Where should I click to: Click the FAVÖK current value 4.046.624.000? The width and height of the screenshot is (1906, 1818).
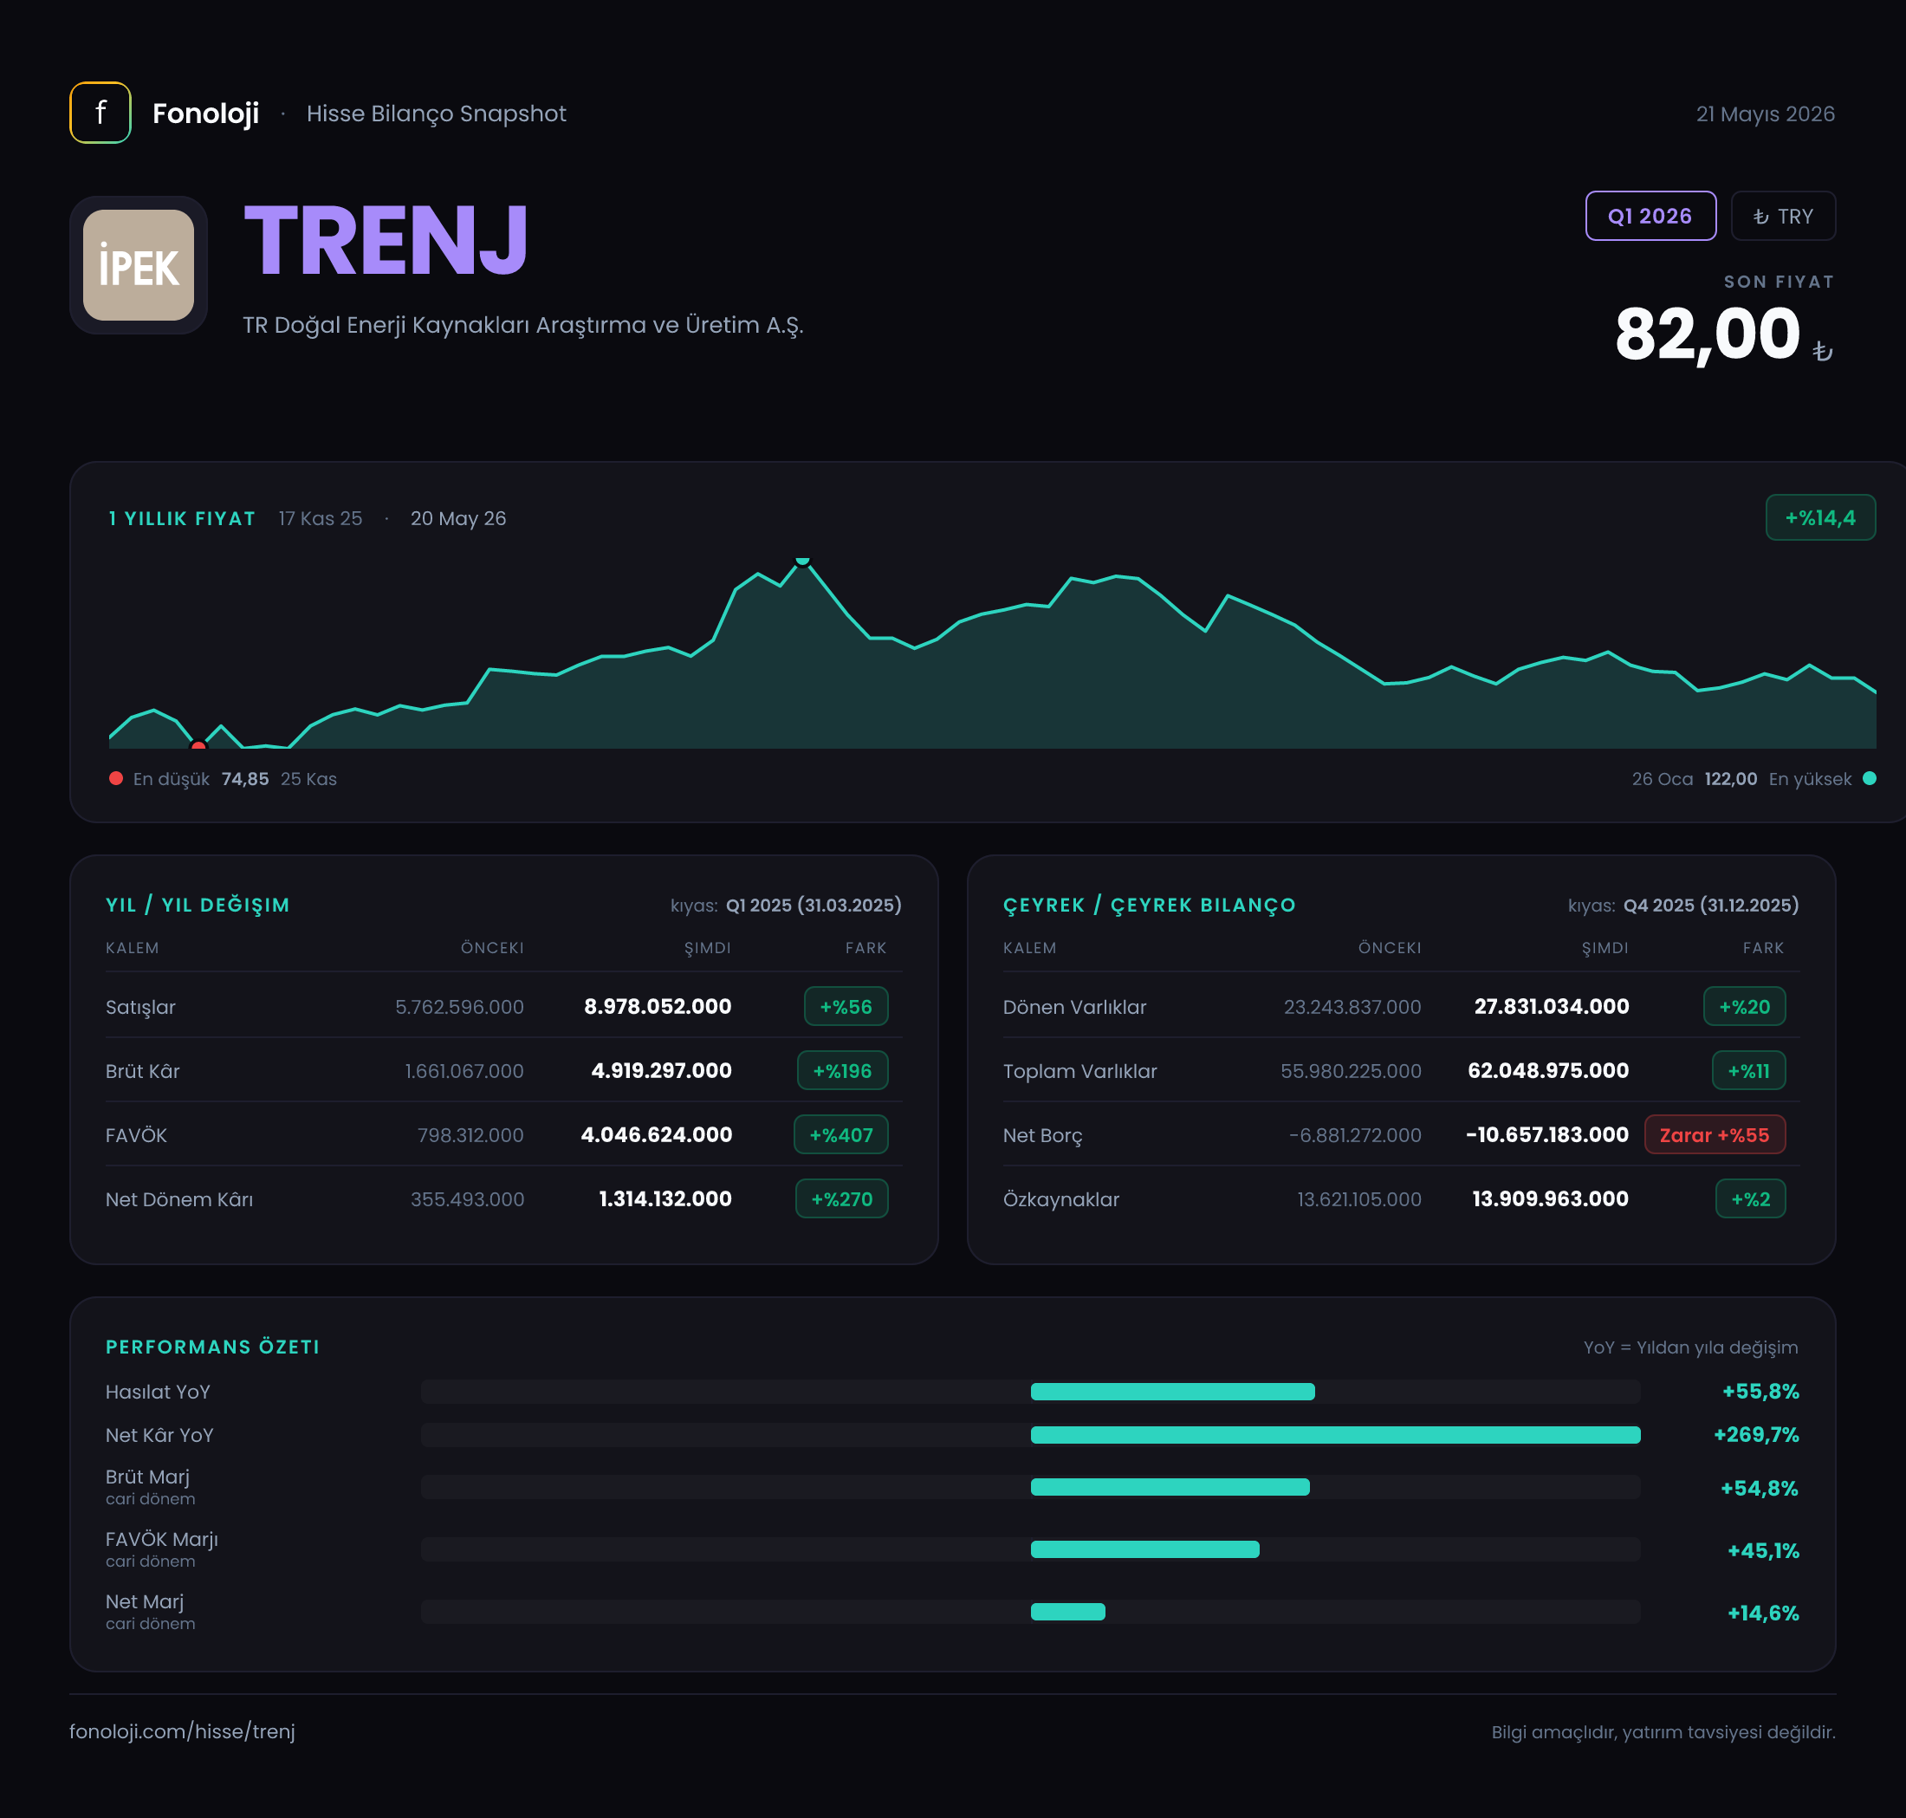[x=656, y=1133]
